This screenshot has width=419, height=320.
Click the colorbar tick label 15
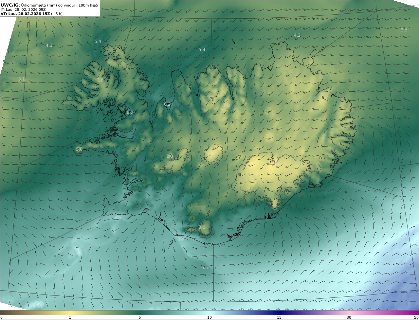[x=279, y=317]
